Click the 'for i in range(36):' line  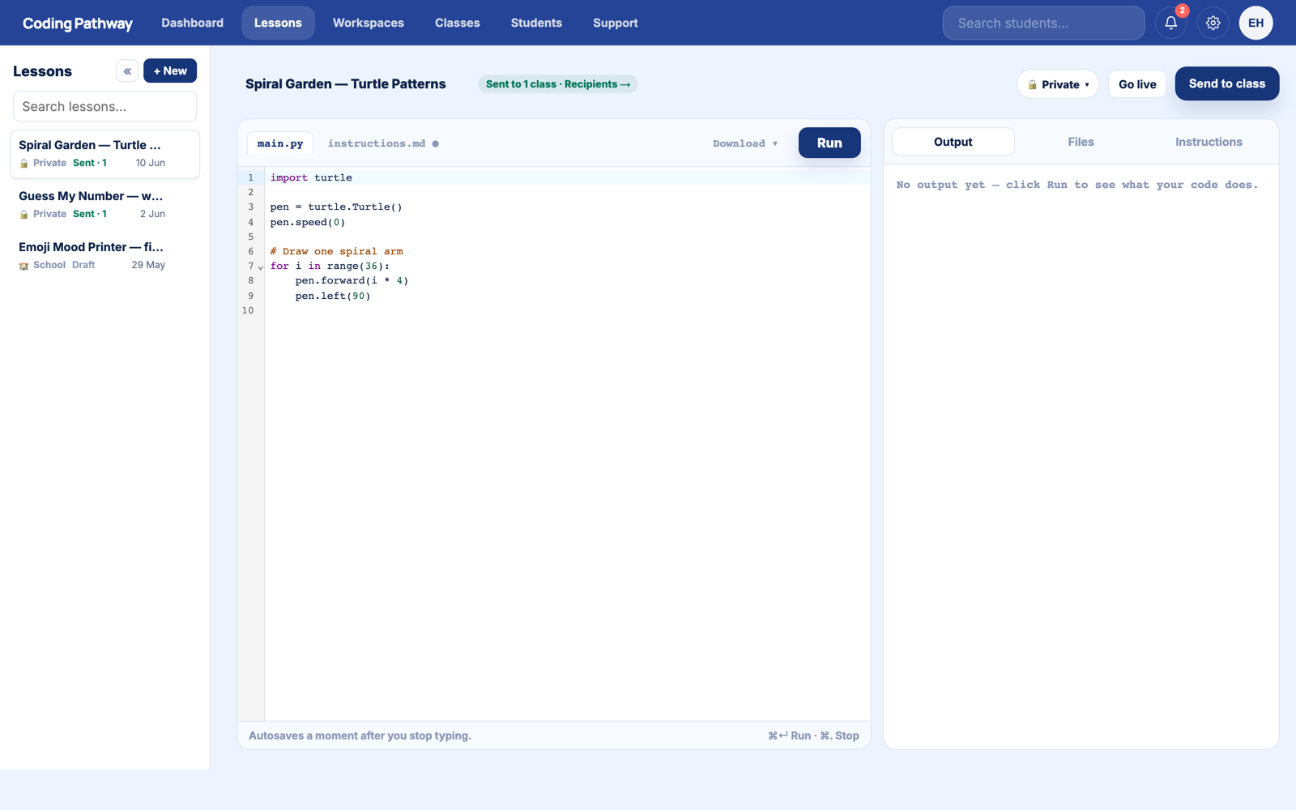click(330, 266)
